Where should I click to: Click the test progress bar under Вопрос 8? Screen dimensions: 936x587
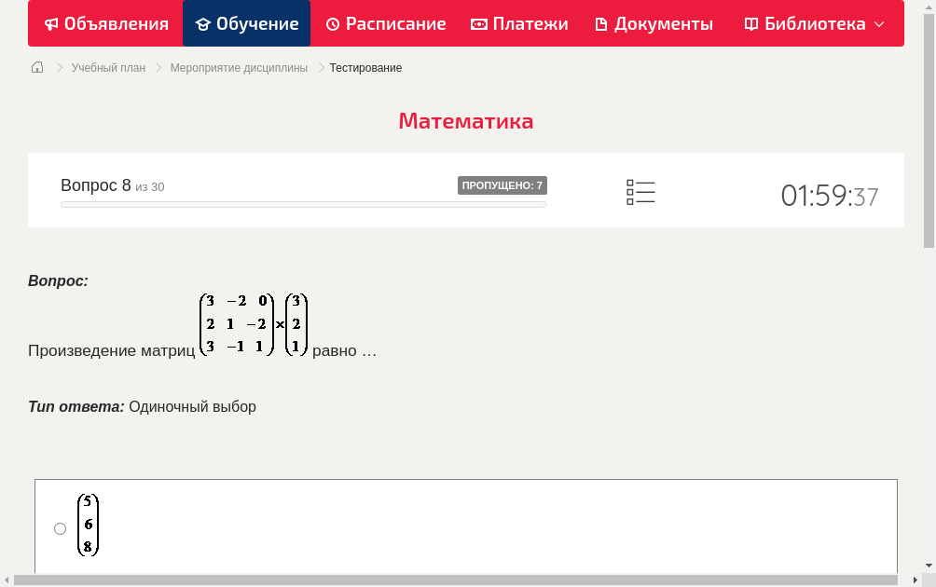click(303, 204)
